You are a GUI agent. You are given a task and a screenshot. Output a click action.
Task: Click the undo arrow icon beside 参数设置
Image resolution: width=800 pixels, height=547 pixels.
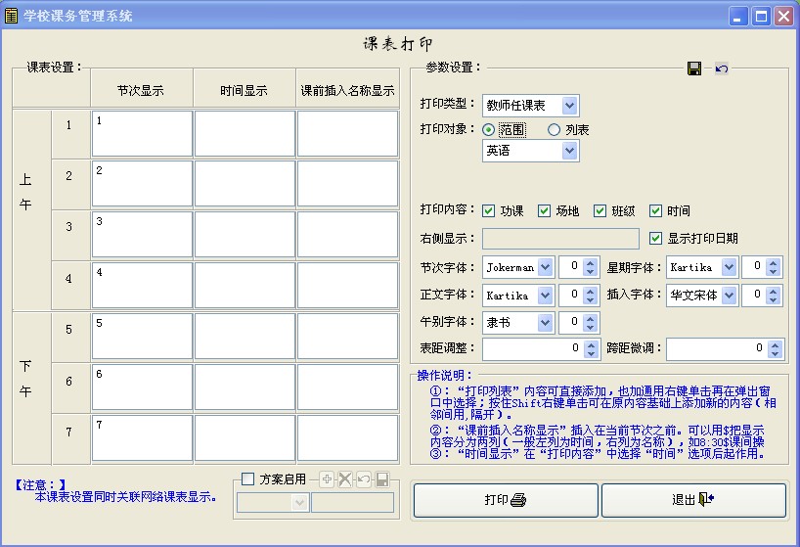pos(721,68)
